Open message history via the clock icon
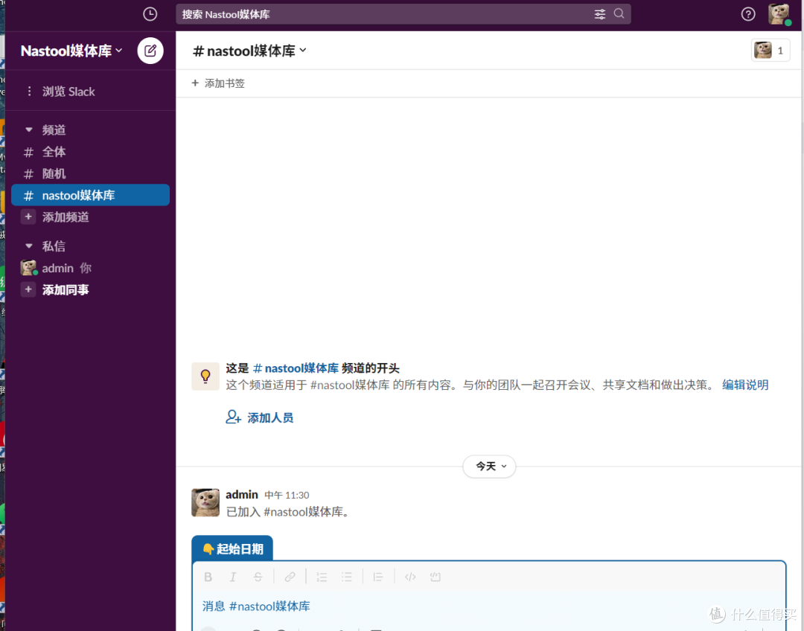The height and width of the screenshot is (631, 804). pyautogui.click(x=150, y=14)
